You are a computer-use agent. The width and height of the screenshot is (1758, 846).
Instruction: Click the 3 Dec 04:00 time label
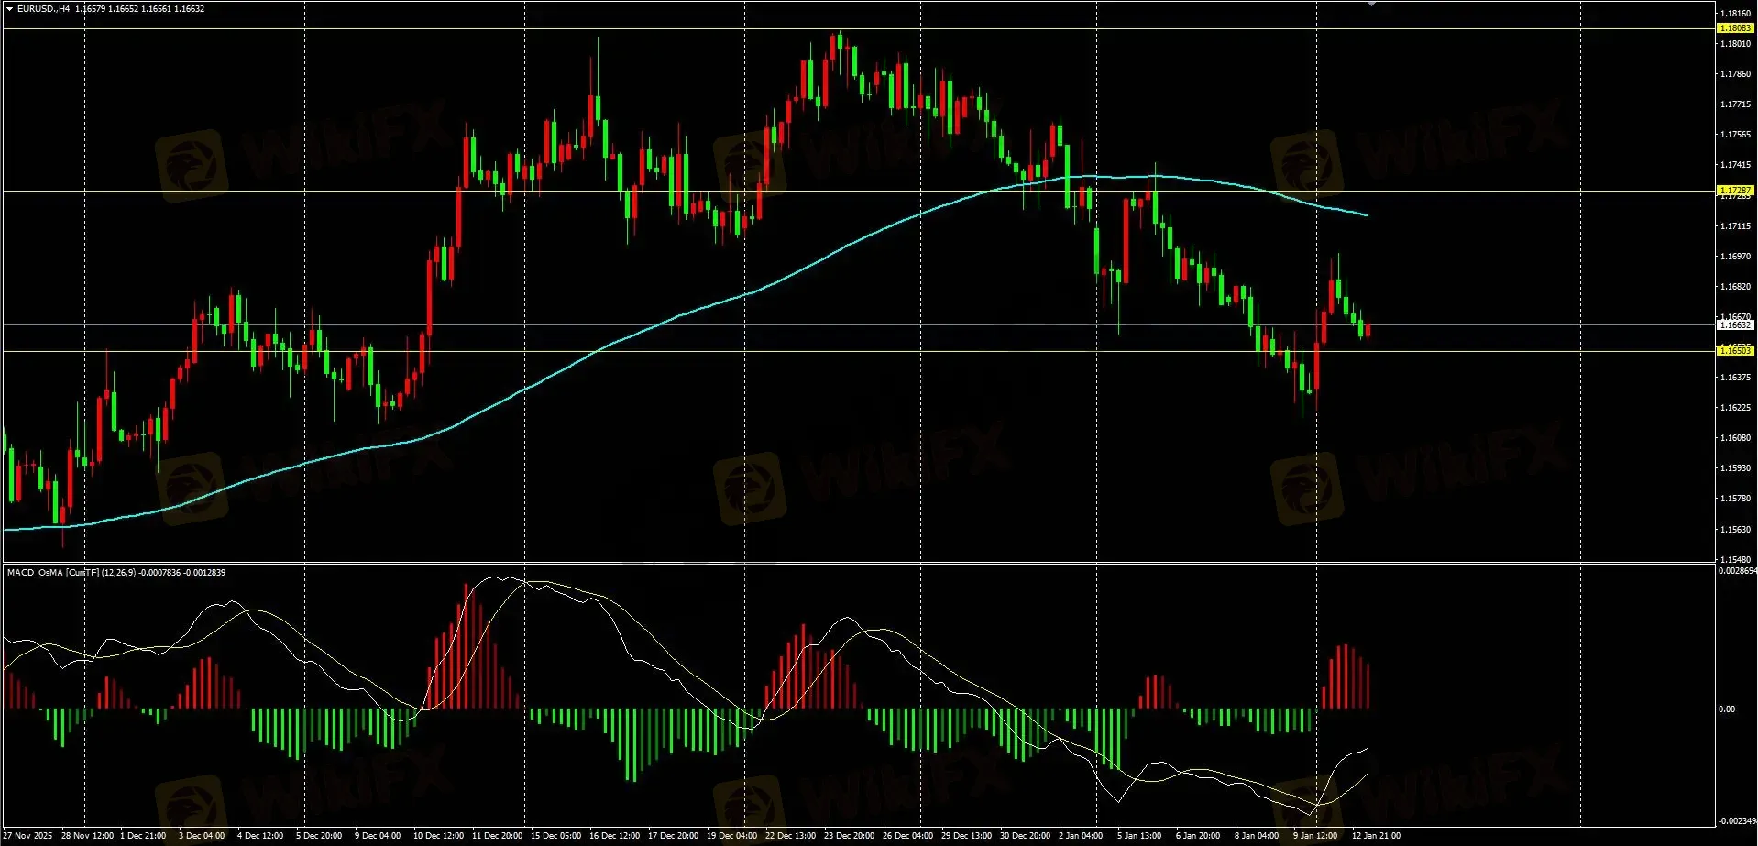[x=202, y=836]
